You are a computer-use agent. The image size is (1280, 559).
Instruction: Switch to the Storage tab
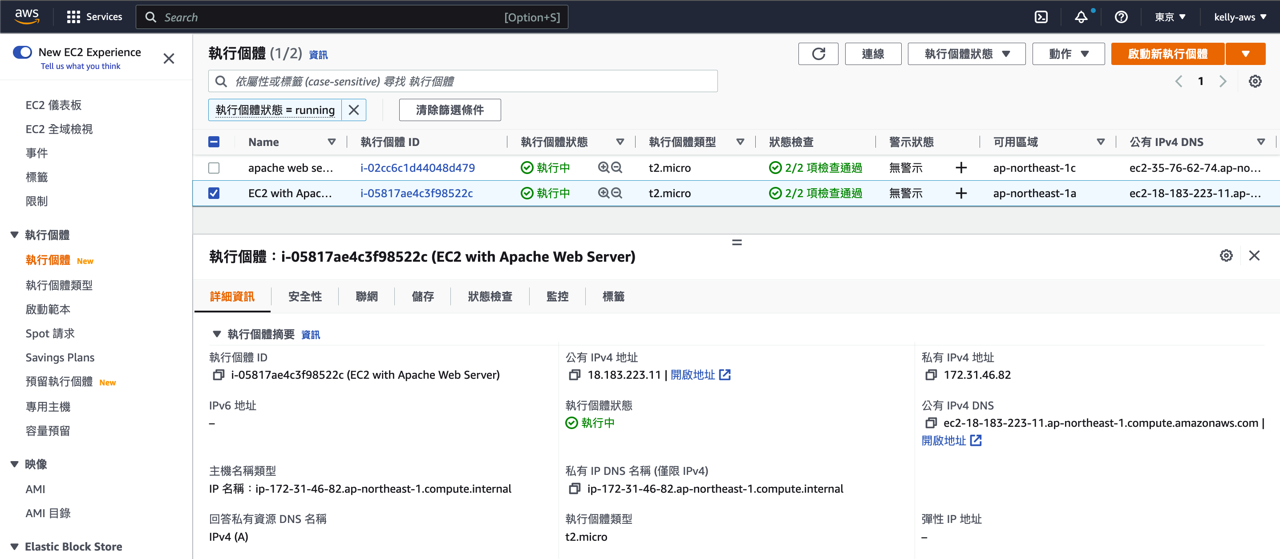click(x=423, y=297)
